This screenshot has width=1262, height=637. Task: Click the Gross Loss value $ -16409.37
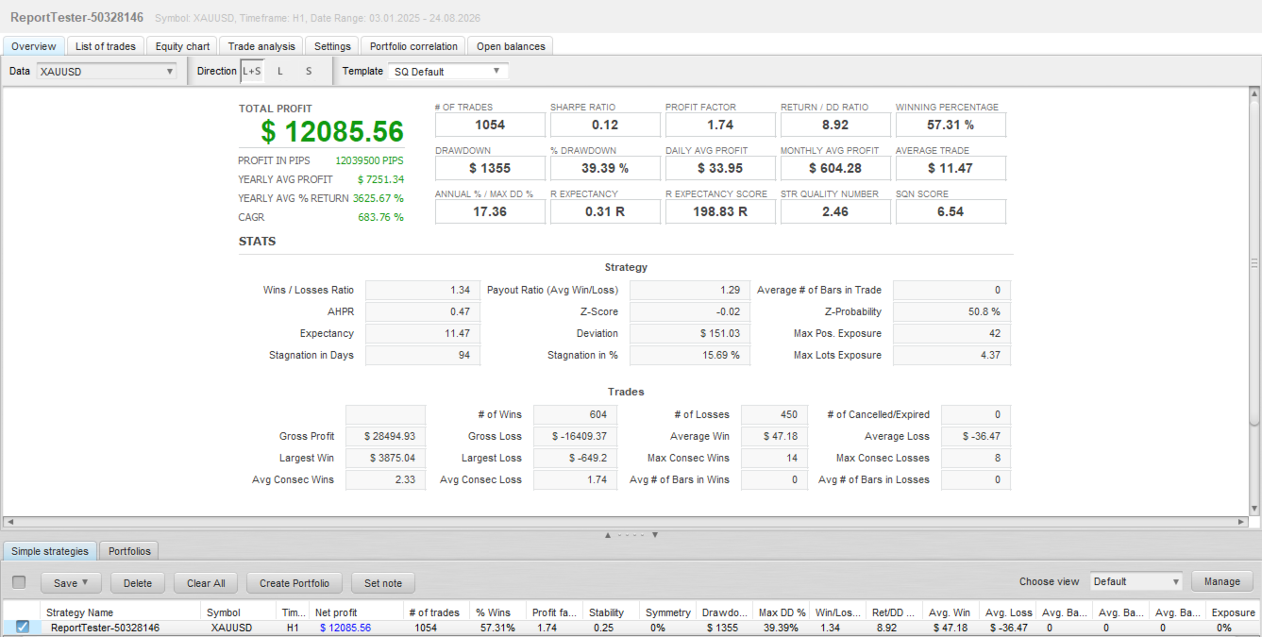(x=575, y=436)
